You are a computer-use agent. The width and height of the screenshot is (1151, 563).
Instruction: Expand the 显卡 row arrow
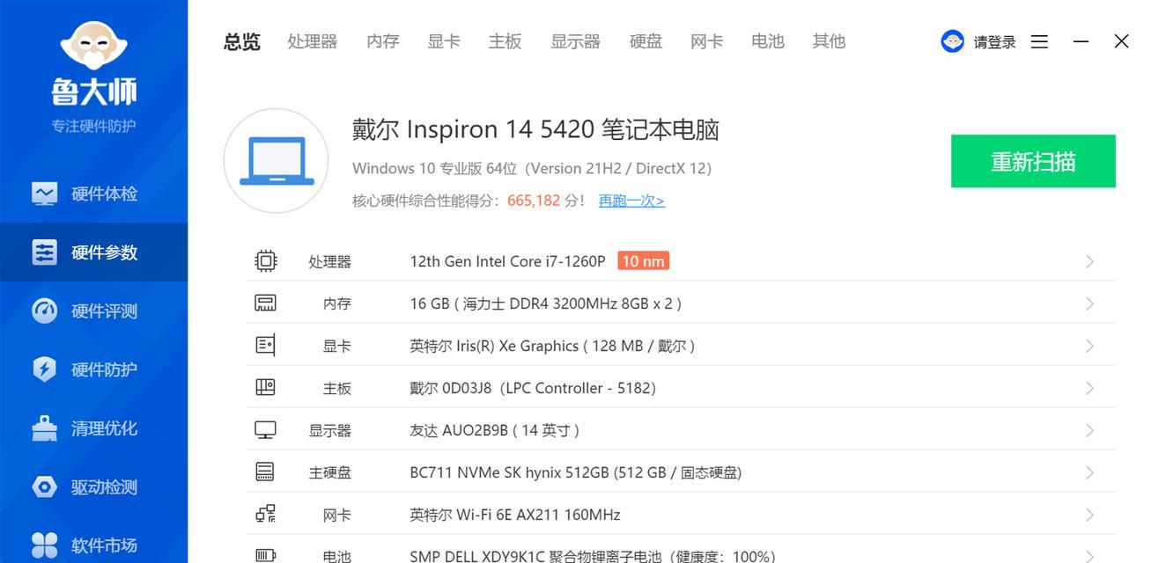(x=1089, y=346)
